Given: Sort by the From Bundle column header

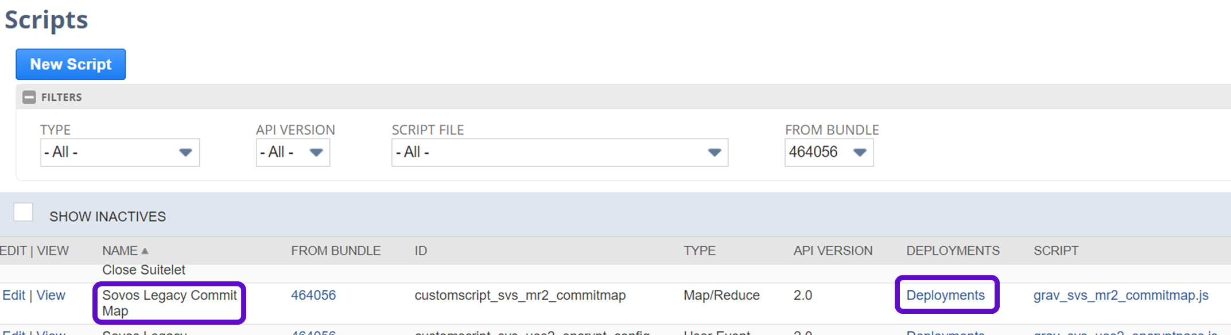Looking at the screenshot, I should pyautogui.click(x=336, y=251).
